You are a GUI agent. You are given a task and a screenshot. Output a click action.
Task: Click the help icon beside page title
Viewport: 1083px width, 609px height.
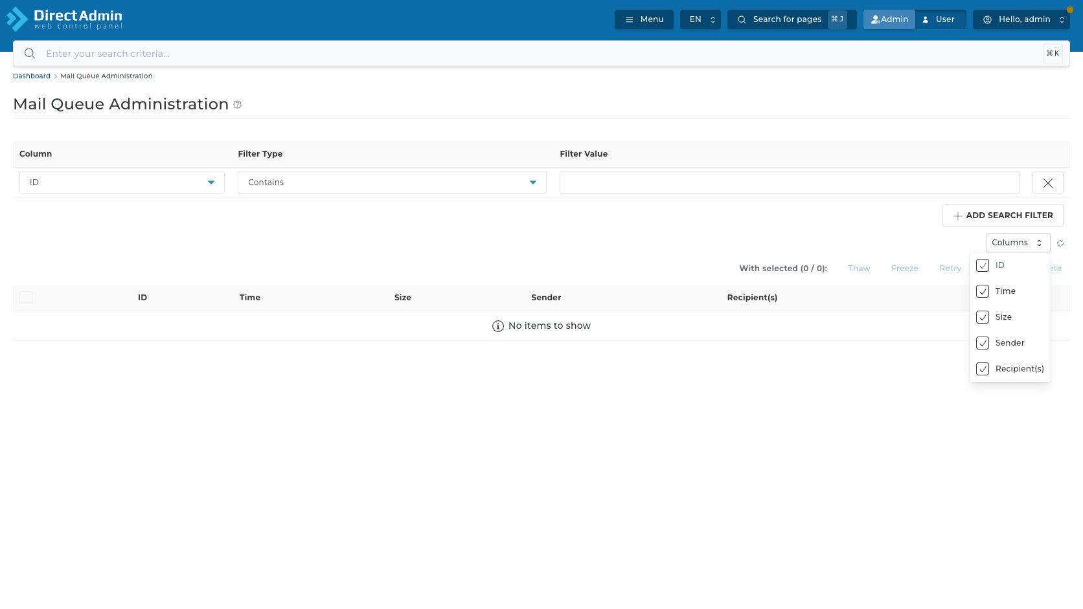pyautogui.click(x=238, y=105)
